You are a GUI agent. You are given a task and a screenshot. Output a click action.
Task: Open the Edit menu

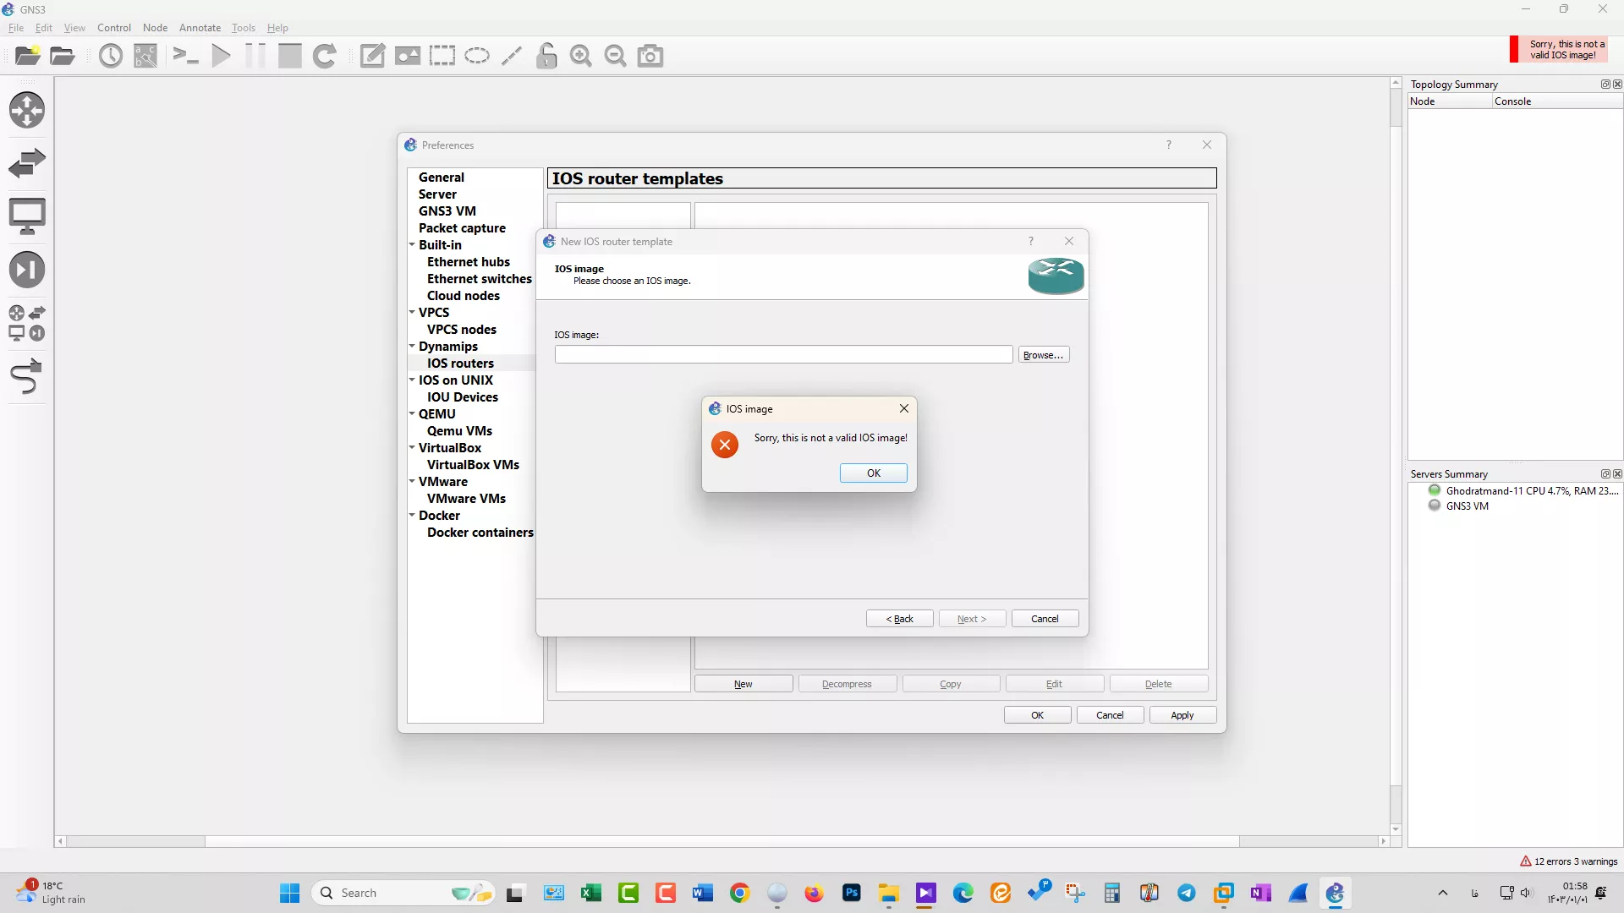click(44, 28)
